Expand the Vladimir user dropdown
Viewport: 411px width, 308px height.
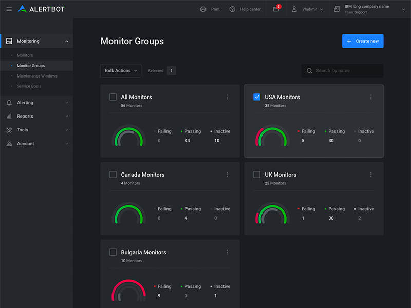(x=307, y=9)
